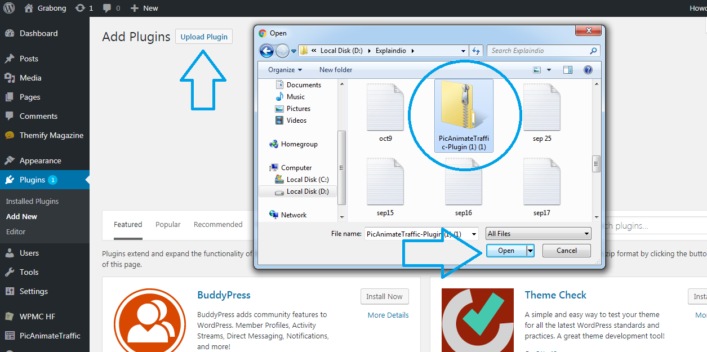Go to Installed Plugins
Screen dimensions: 707x352
point(32,201)
